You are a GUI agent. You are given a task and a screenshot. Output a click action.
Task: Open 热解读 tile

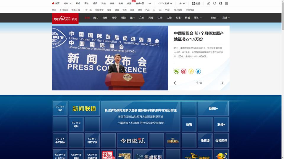tap(205, 141)
